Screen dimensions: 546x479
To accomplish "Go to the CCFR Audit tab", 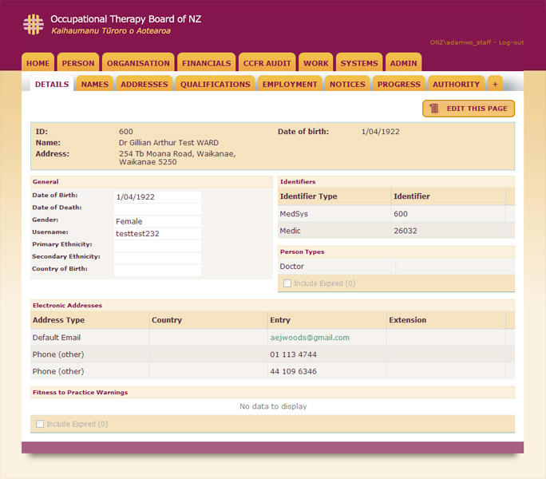I will click(x=267, y=63).
